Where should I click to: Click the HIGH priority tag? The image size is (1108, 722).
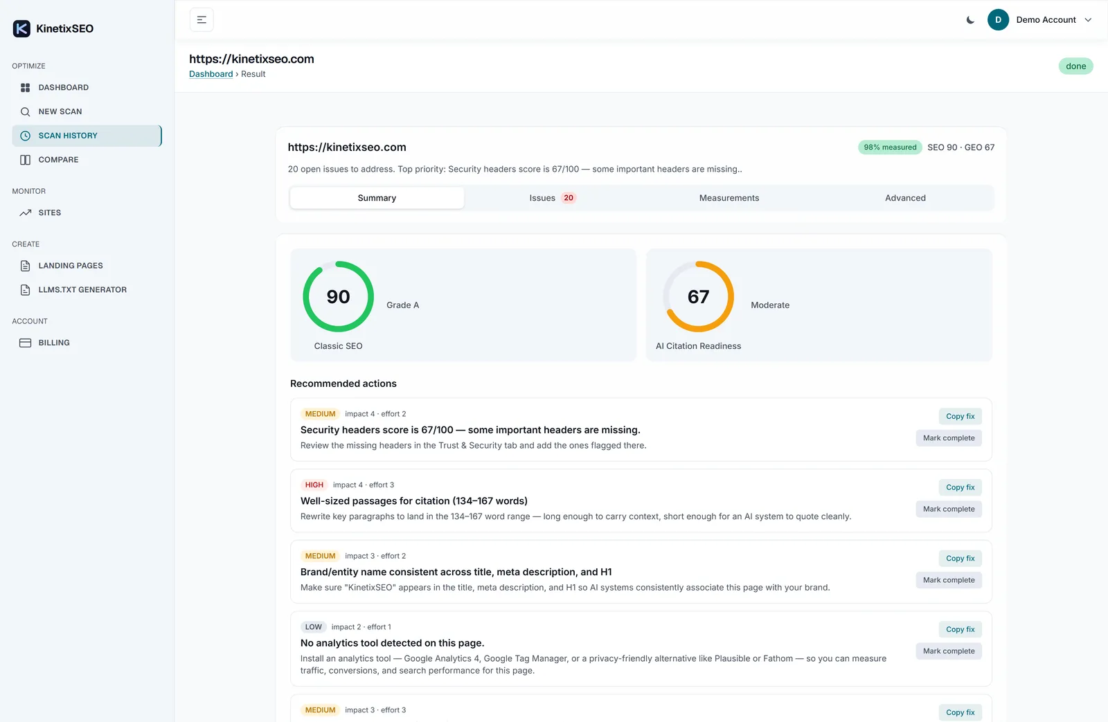point(314,485)
